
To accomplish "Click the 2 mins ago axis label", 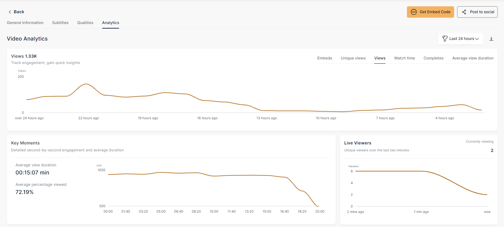I will tap(356, 212).
